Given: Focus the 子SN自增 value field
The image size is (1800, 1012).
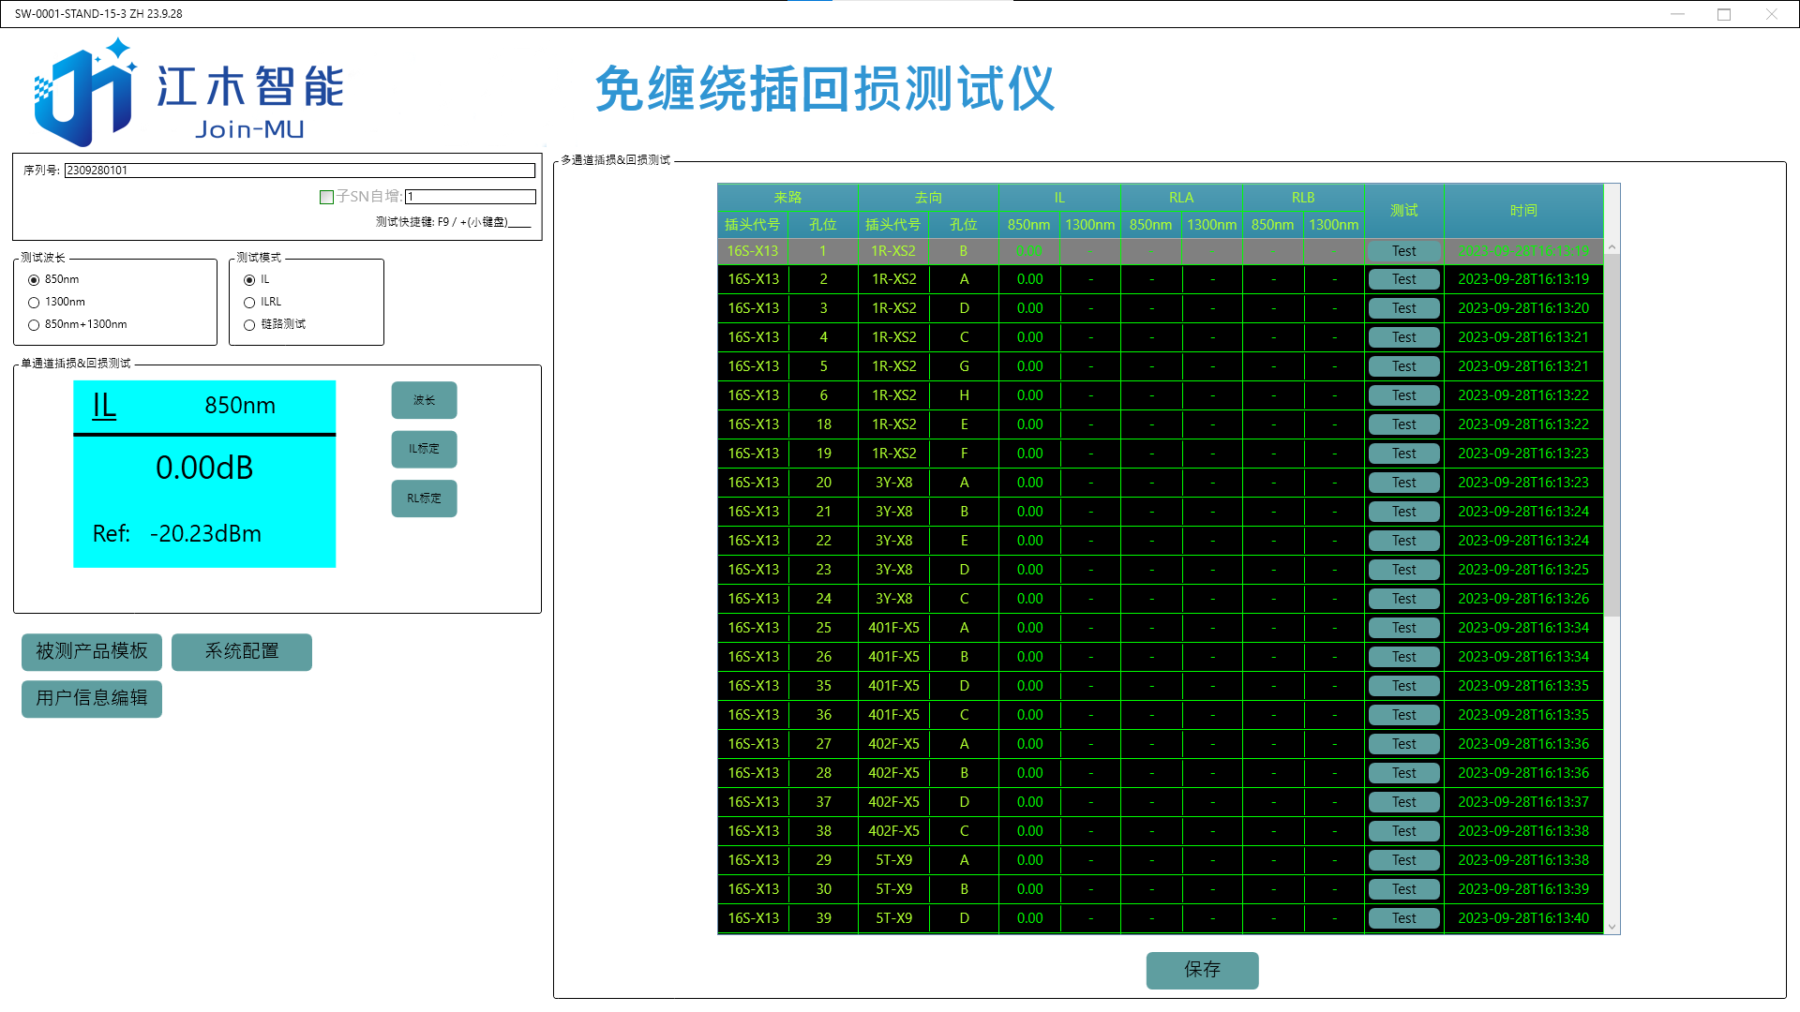Looking at the screenshot, I should pos(471,197).
